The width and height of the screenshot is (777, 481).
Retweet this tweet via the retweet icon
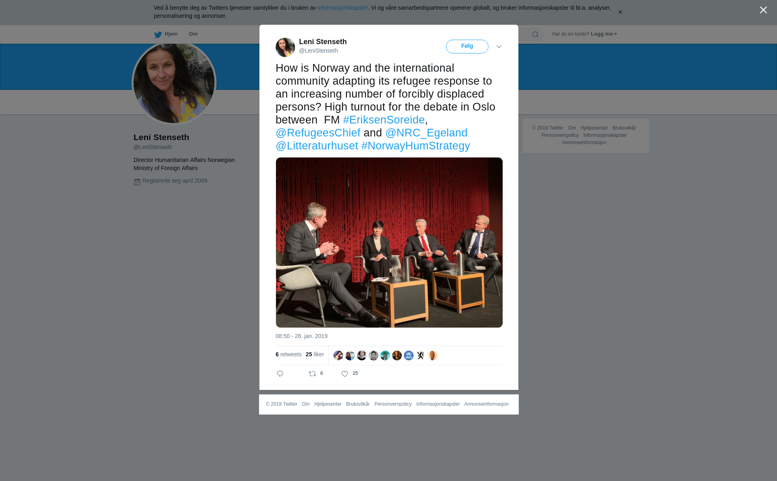[x=312, y=374]
